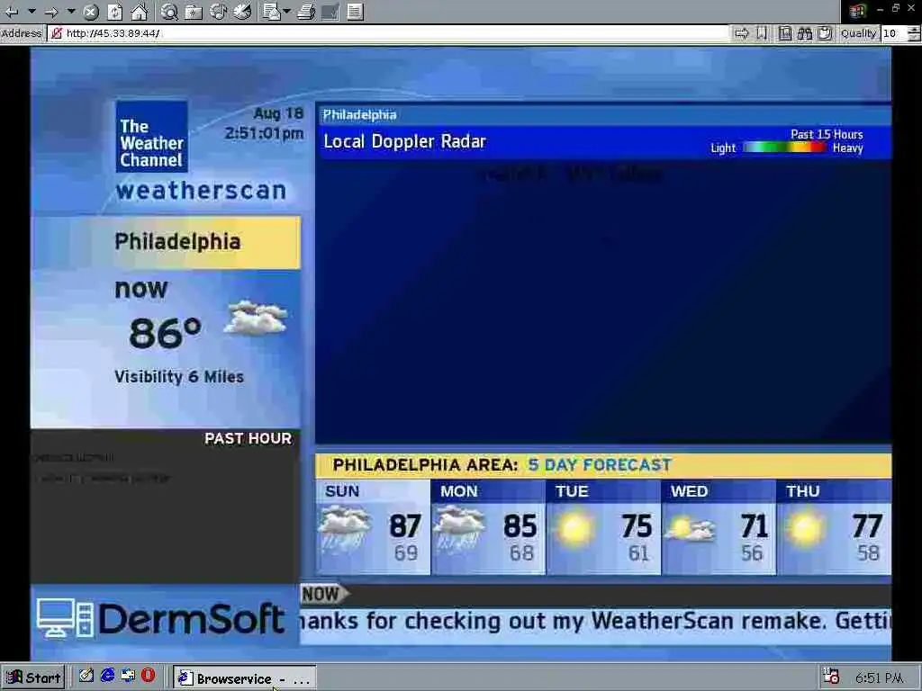The height and width of the screenshot is (691, 922).
Task: Click the 6:51 PM taskbar clock
Action: click(x=880, y=678)
